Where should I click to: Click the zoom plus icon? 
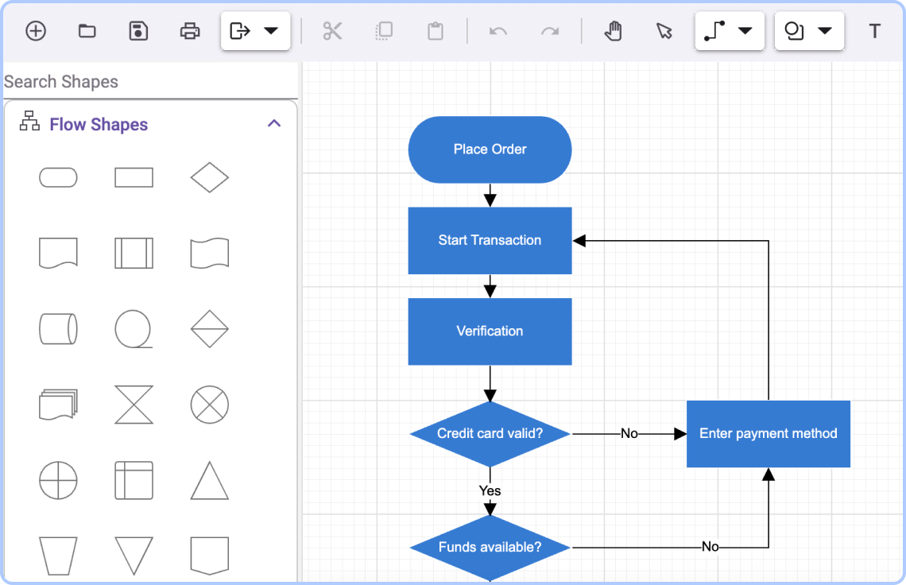35,30
